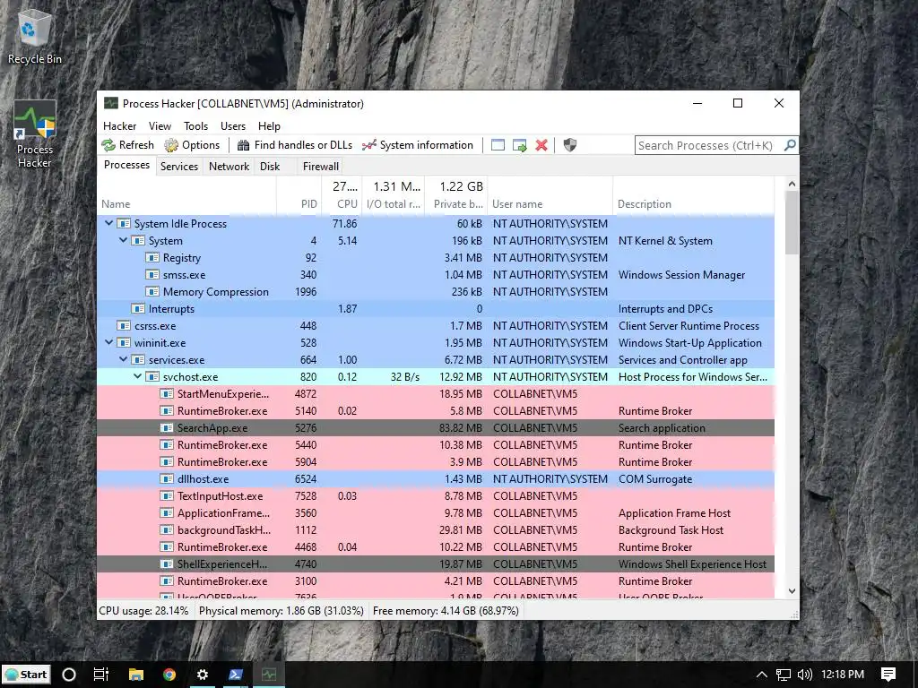
Task: Click the red X terminate-window icon
Action: pos(541,145)
